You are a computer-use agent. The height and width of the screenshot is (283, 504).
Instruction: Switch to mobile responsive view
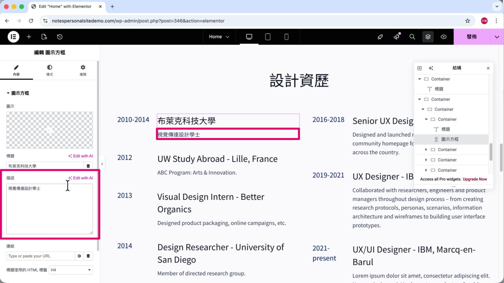point(286,37)
